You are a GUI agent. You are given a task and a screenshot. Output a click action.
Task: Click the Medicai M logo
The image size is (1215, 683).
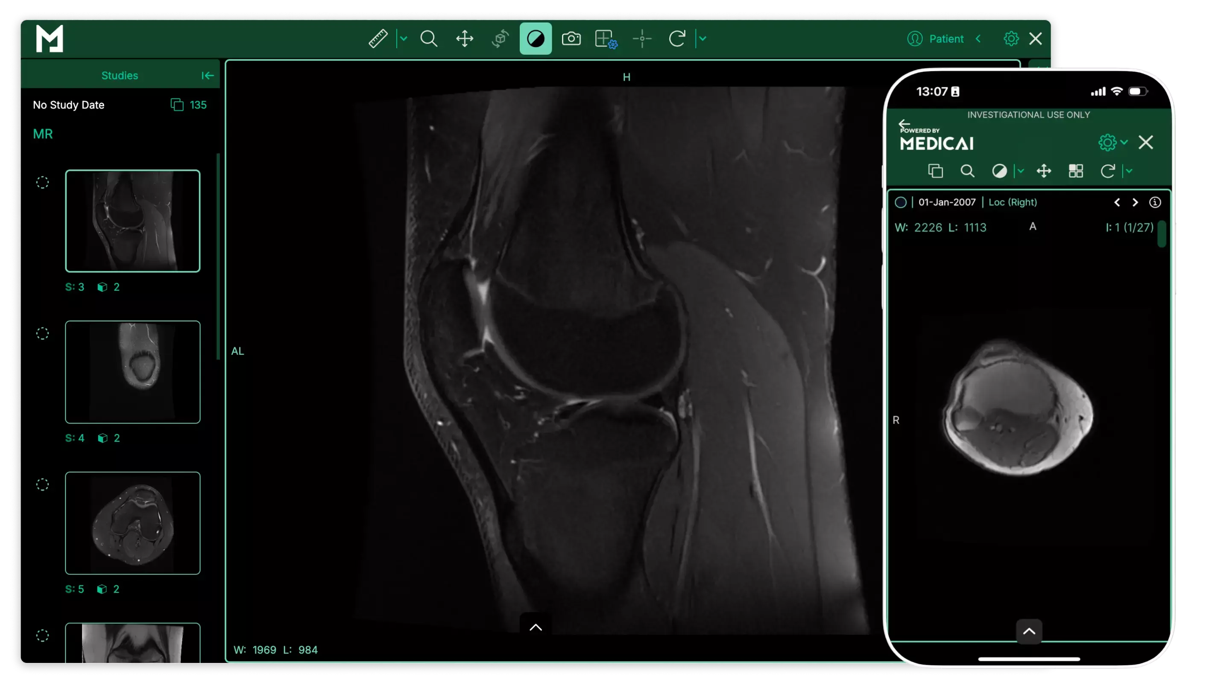[x=50, y=39]
